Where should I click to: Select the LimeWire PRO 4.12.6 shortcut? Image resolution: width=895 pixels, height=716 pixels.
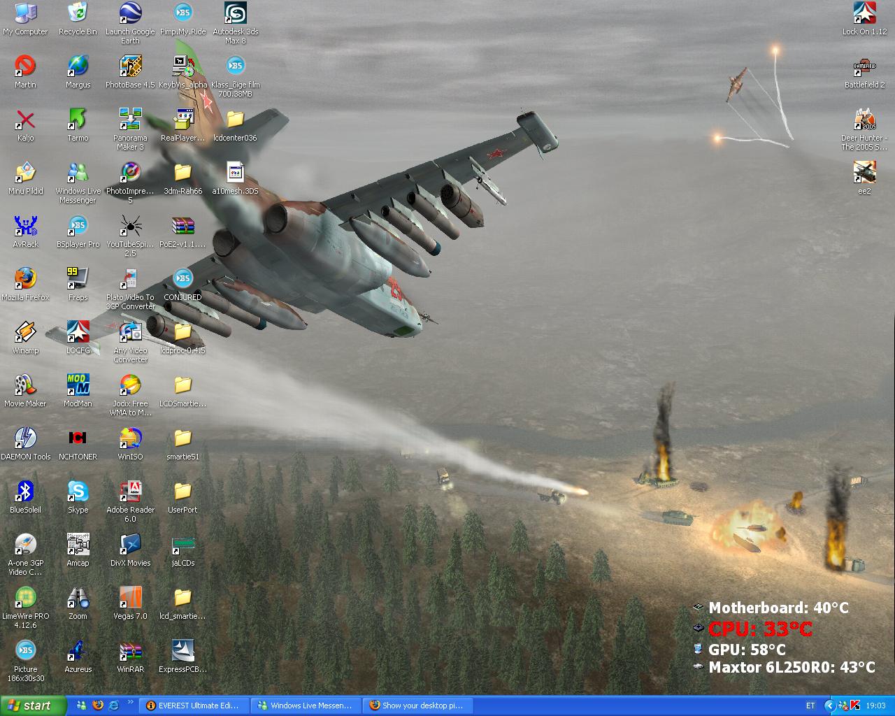(25, 608)
